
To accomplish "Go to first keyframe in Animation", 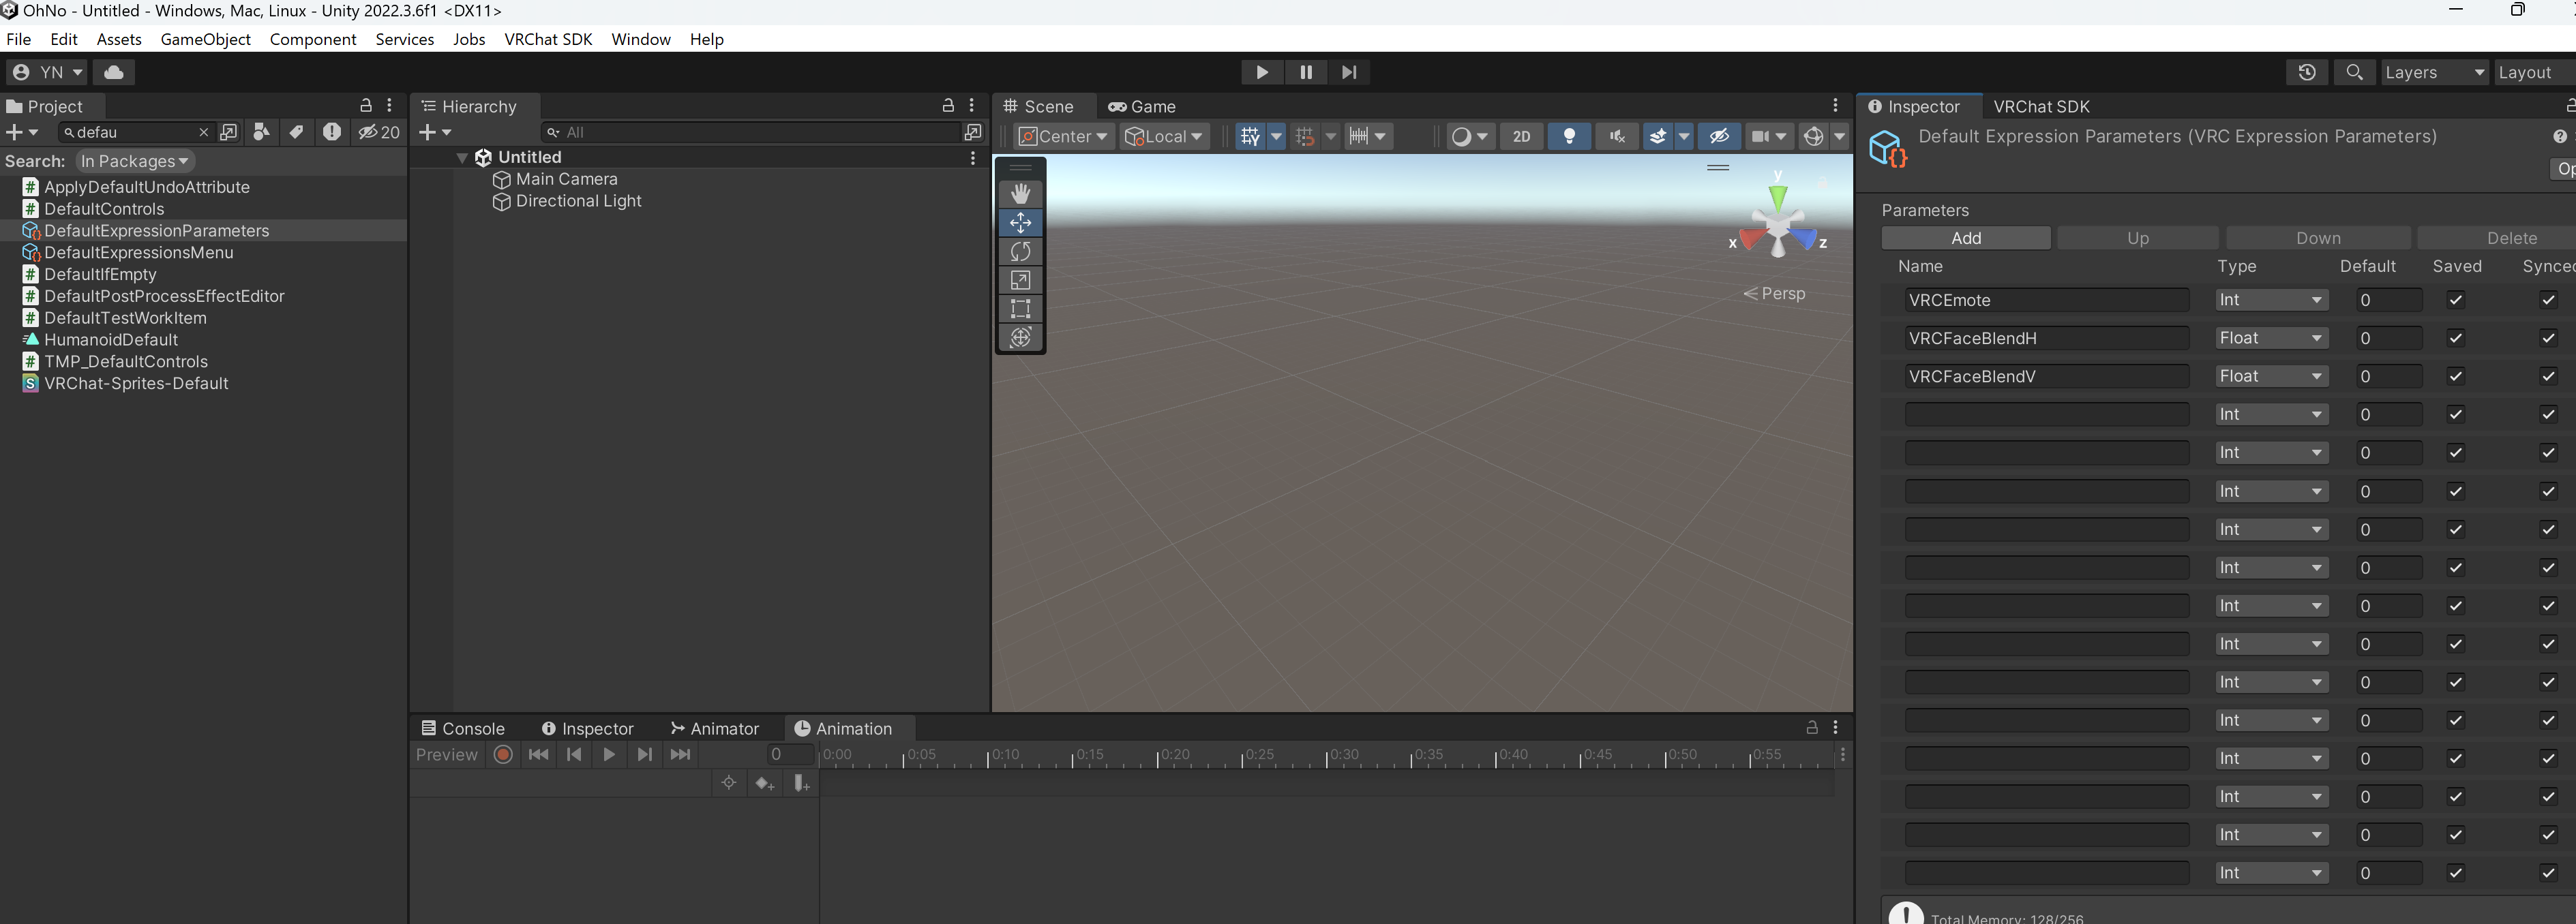I will 538,754.
